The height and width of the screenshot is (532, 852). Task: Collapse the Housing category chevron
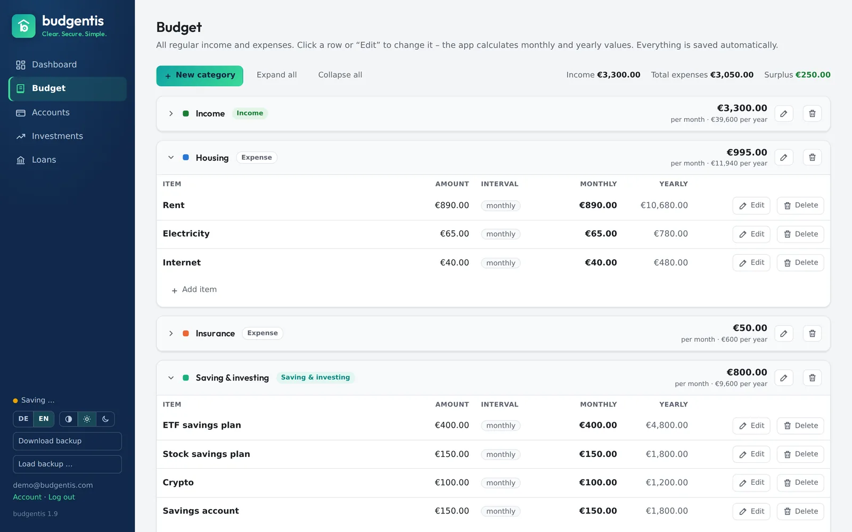pos(171,157)
